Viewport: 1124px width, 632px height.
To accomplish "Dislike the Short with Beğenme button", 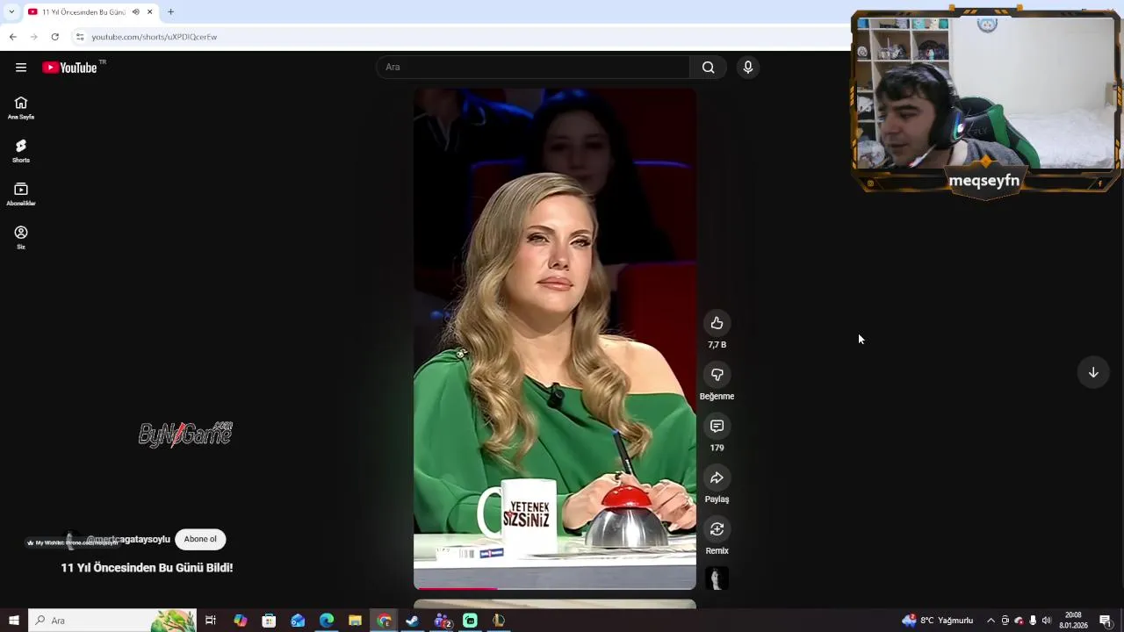I will click(717, 375).
